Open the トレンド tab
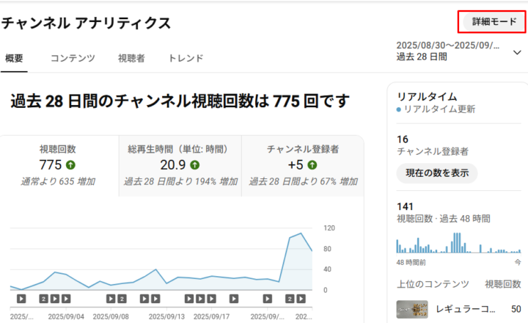The image size is (528, 323). (186, 58)
